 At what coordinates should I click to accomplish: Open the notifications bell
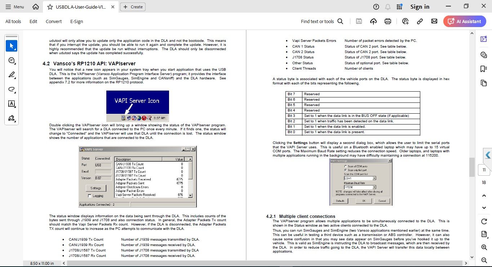388,6
